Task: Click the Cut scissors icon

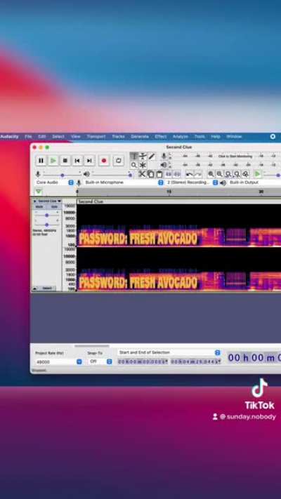Action: [x=142, y=174]
